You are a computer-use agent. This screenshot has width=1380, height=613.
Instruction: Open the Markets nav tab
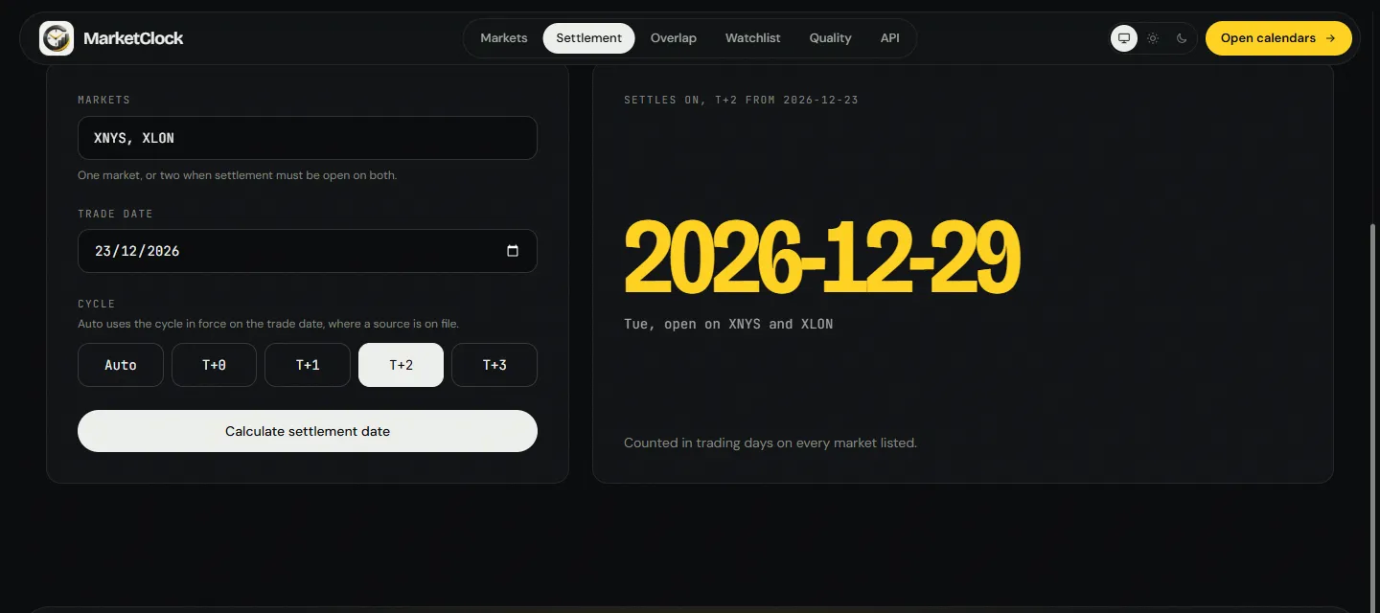[504, 38]
